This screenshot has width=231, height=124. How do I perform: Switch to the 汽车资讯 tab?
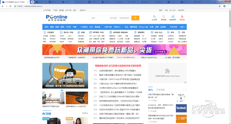pos(160,90)
